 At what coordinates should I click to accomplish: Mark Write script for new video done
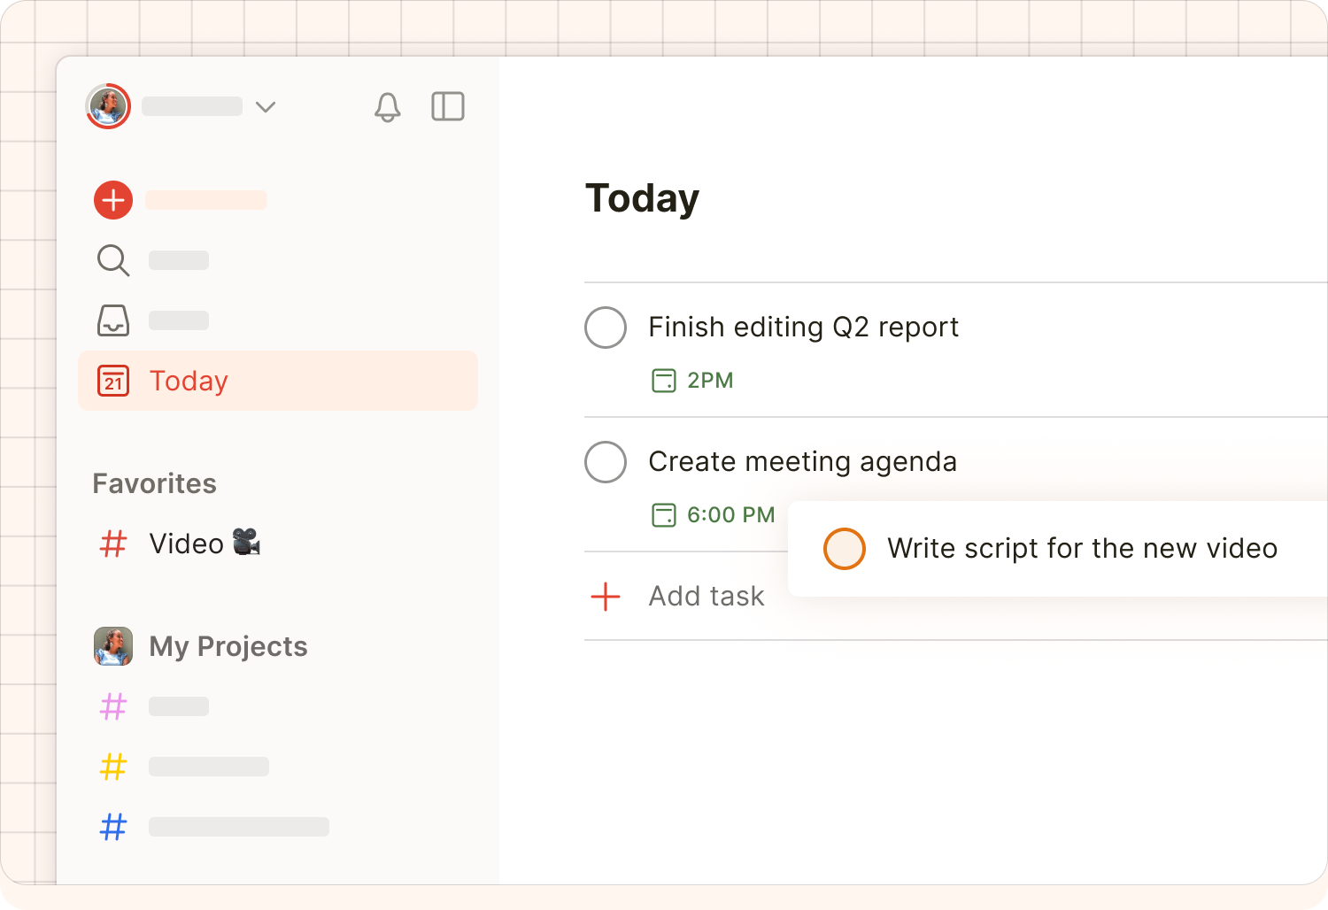[x=845, y=549]
